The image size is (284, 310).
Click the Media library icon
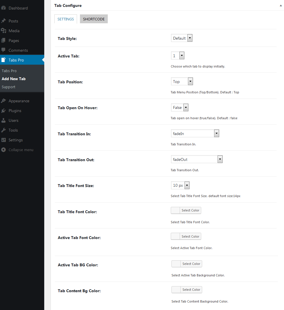(x=3, y=31)
